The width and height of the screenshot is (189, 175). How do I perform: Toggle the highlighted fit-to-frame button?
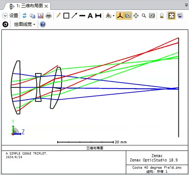tap(172, 16)
